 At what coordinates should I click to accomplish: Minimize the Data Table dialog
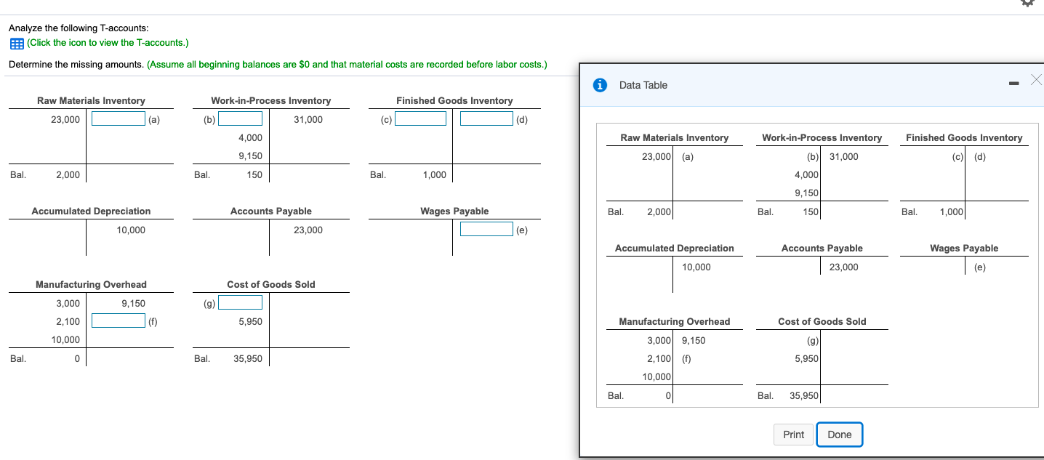(1013, 83)
